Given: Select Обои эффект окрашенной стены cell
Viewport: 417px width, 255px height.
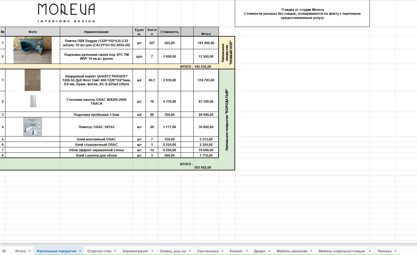Looking at the screenshot, I should click(x=96, y=150).
